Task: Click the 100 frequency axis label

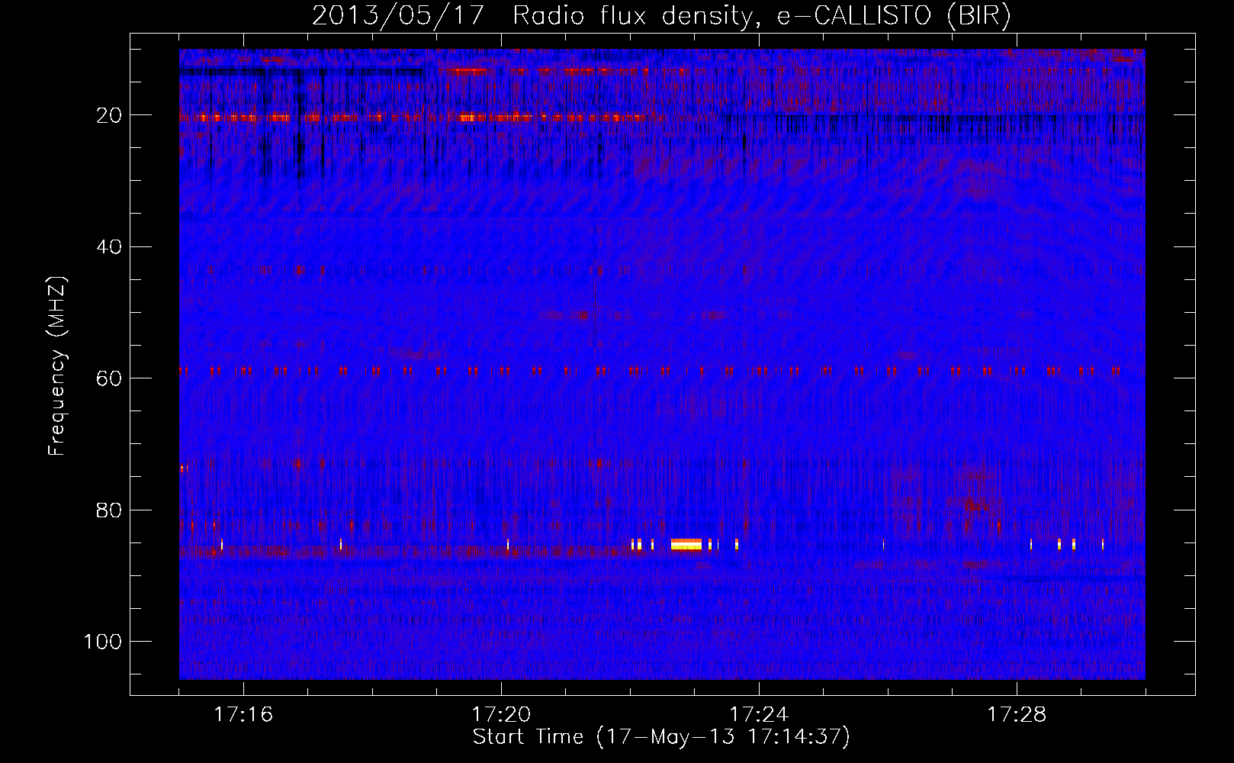Action: point(103,642)
